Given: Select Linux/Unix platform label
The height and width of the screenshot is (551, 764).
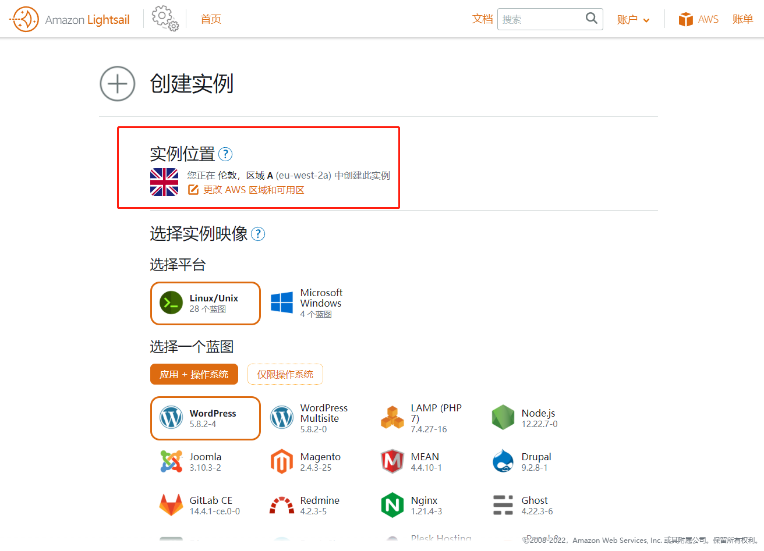Looking at the screenshot, I should click(214, 298).
